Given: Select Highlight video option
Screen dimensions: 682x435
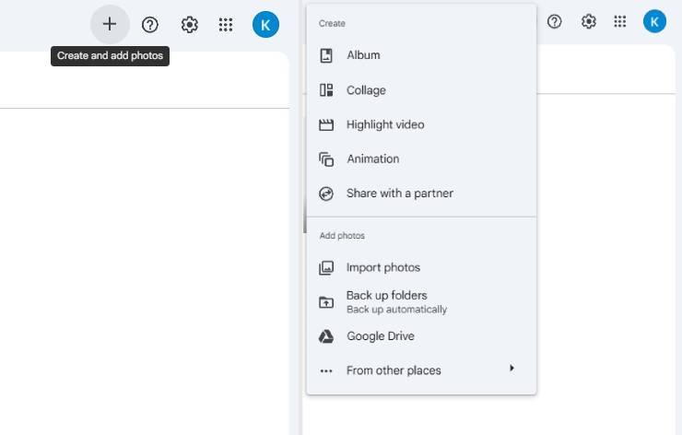Looking at the screenshot, I should click(x=421, y=124).
